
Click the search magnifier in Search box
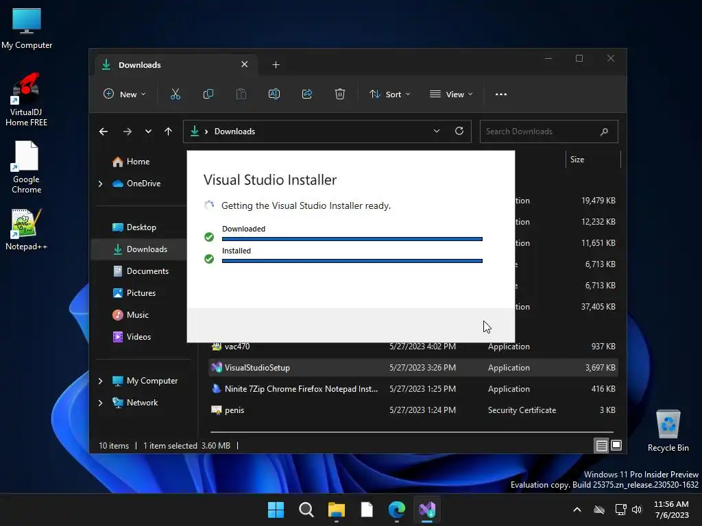pos(604,131)
